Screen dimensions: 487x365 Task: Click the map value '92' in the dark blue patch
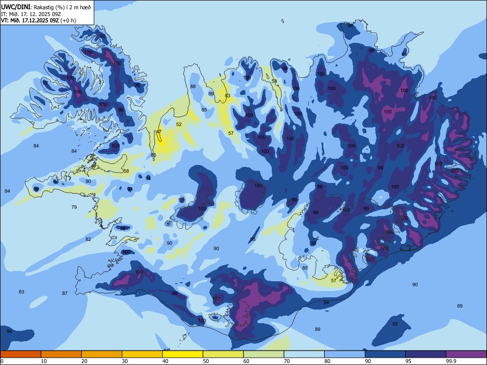point(395,324)
